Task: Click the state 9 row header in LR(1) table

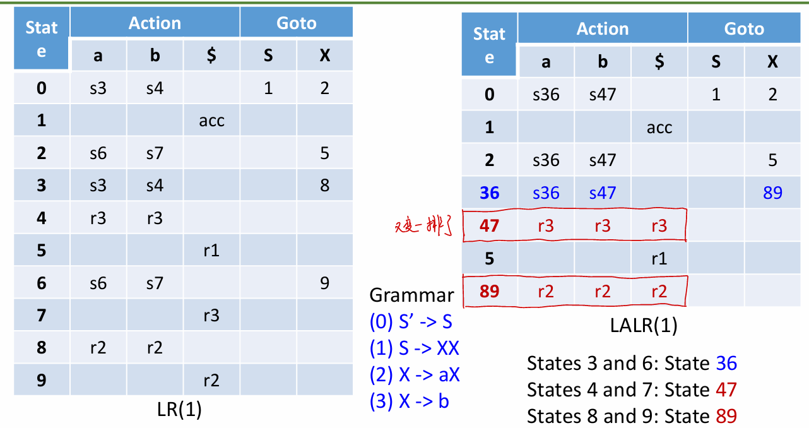Action: tap(42, 379)
